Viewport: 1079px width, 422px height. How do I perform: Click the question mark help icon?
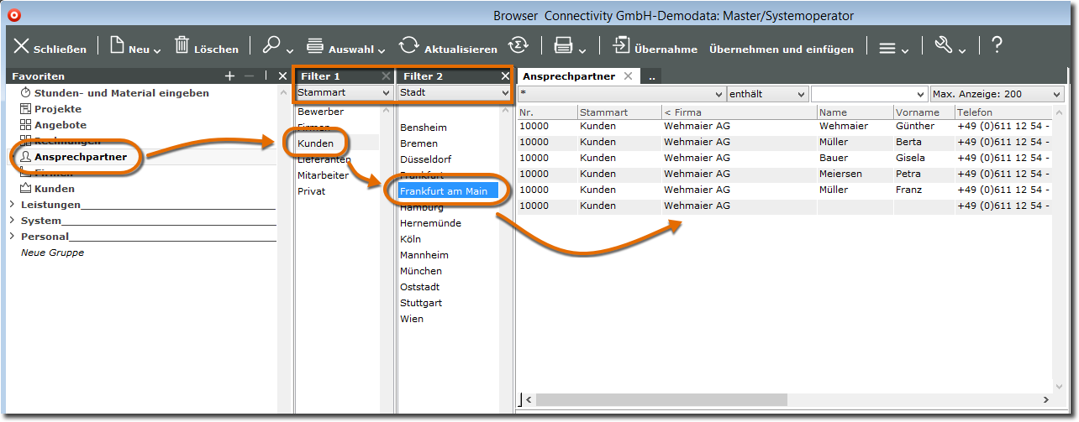click(996, 47)
